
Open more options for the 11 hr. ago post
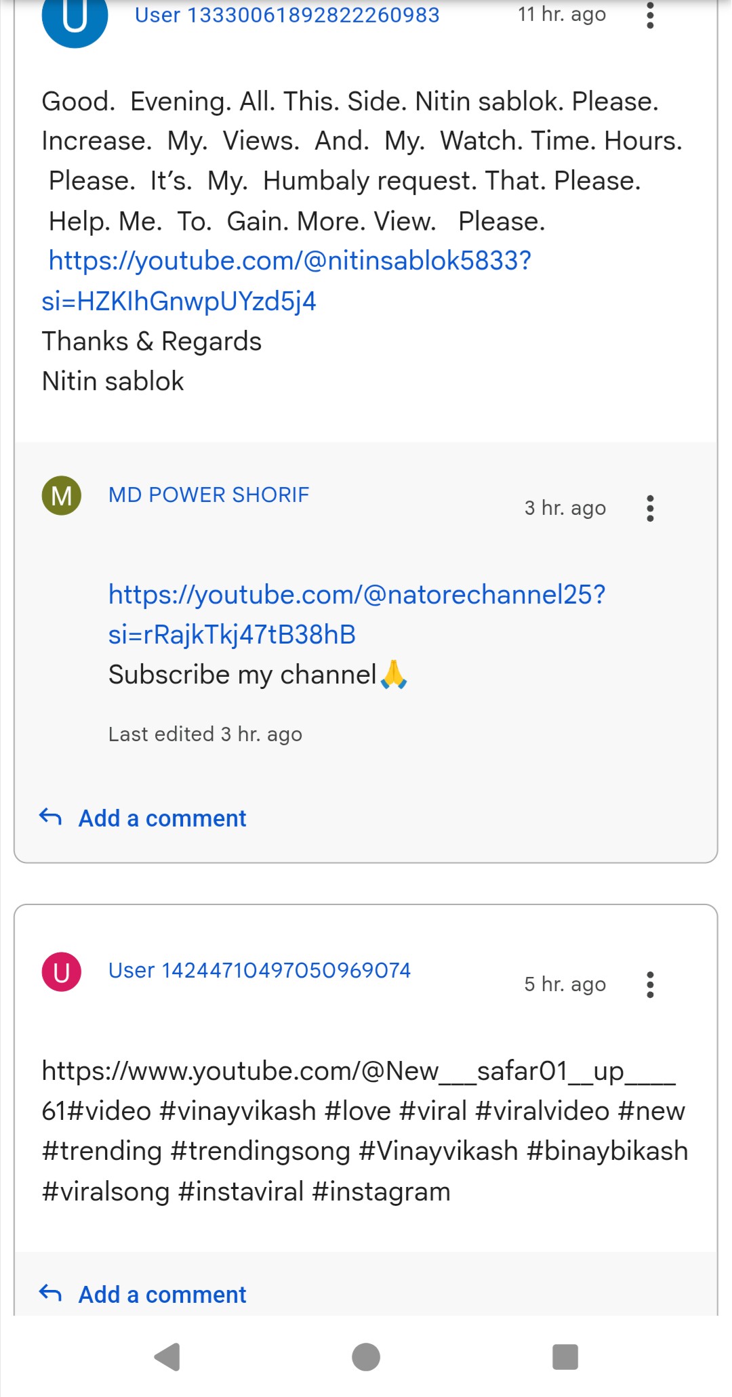650,15
